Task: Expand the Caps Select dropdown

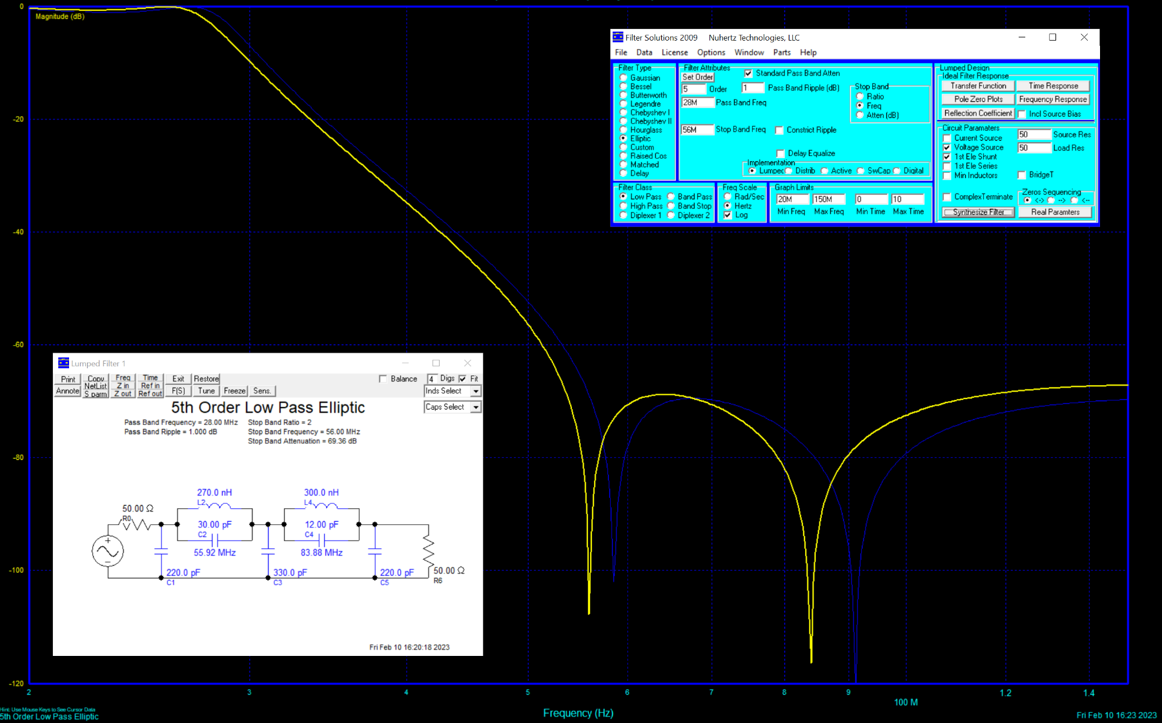Action: [476, 408]
